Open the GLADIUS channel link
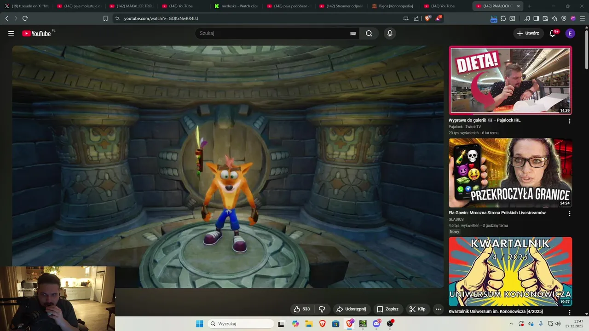Viewport: 589px width, 331px height. (456, 219)
